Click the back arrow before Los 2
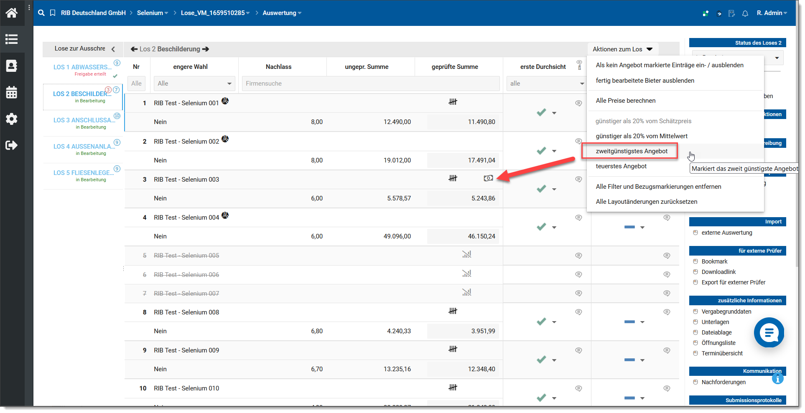Image resolution: width=805 pixels, height=413 pixels. click(x=134, y=49)
